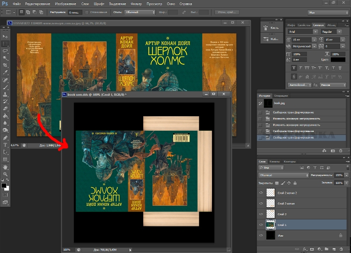The image size is (351, 253).
Task: Select the Move tool in the toolbox
Action: click(x=6, y=36)
